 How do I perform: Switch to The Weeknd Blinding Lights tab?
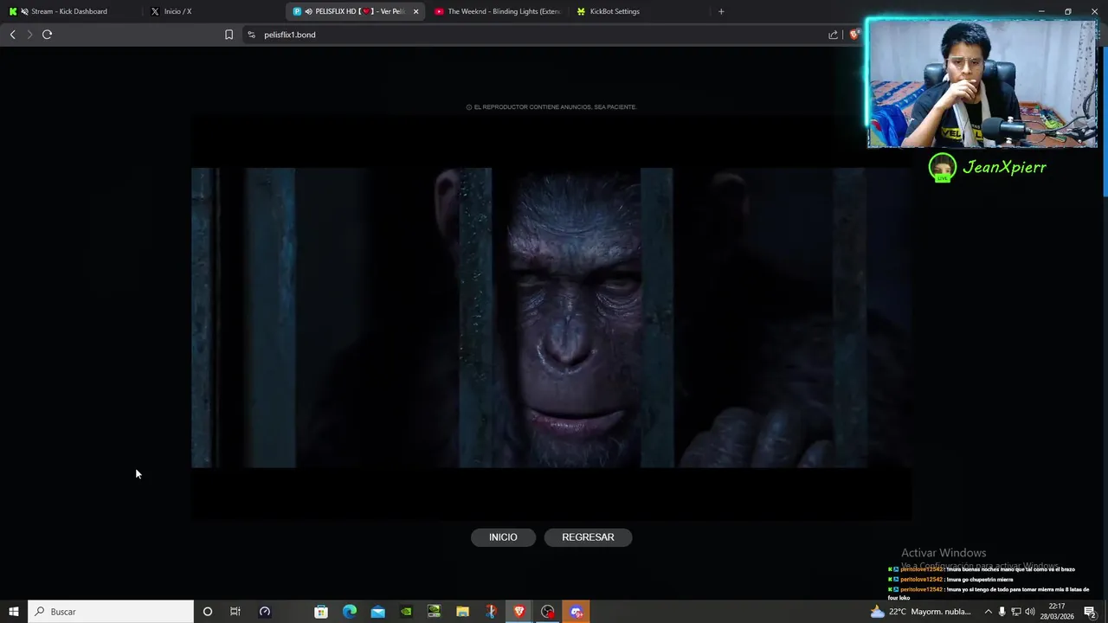498,11
